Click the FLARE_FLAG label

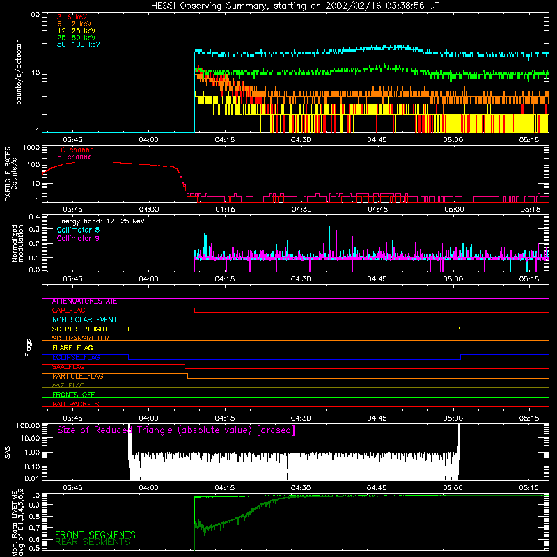(72, 347)
